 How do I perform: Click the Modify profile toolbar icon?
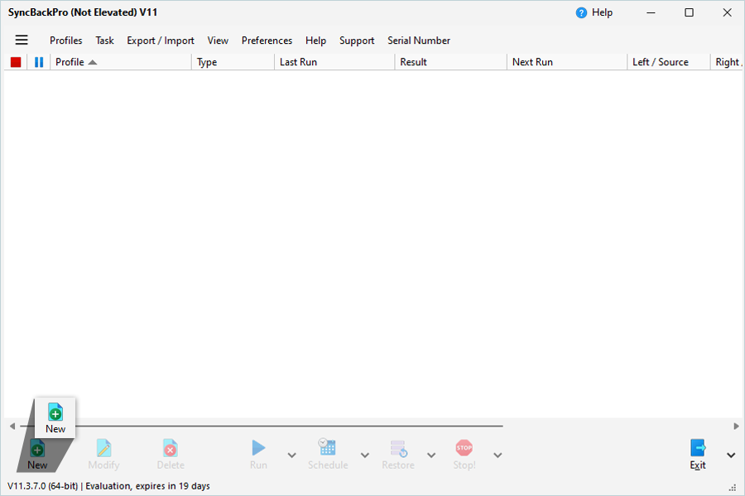[103, 449]
